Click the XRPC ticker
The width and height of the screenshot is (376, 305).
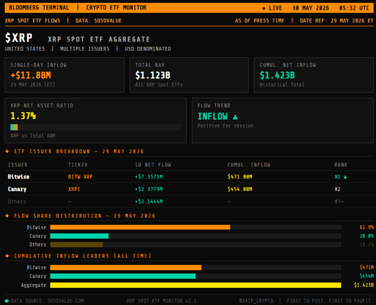pyautogui.click(x=74, y=189)
